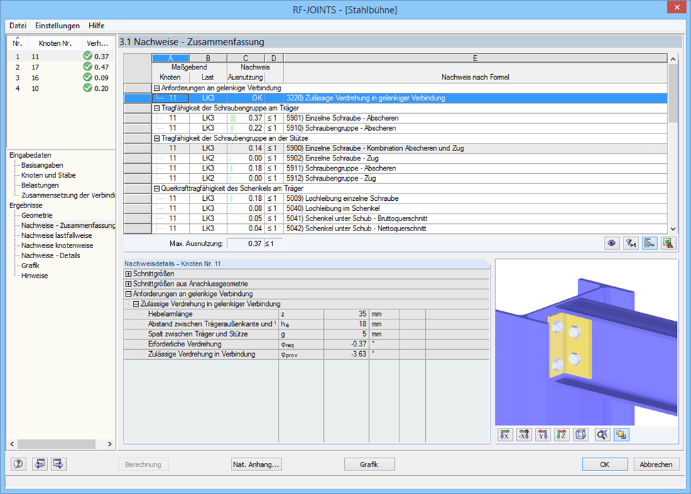This screenshot has height=494, width=691.
Task: Collapse 'Zulässige Verdrehung in gelenkiger Verbindung' details
Action: 136,304
